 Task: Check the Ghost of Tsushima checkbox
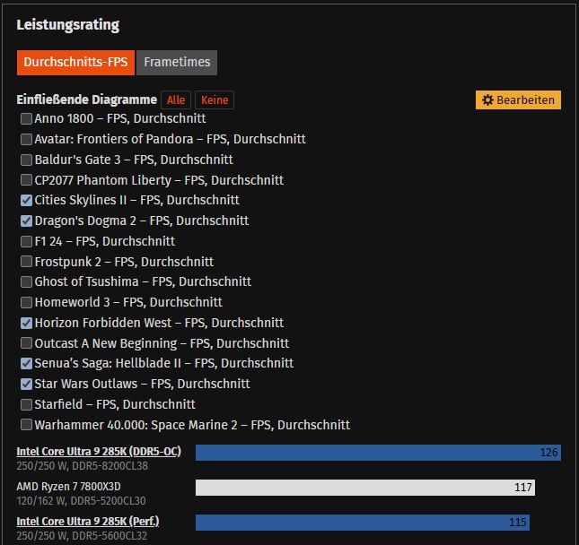pos(26,281)
